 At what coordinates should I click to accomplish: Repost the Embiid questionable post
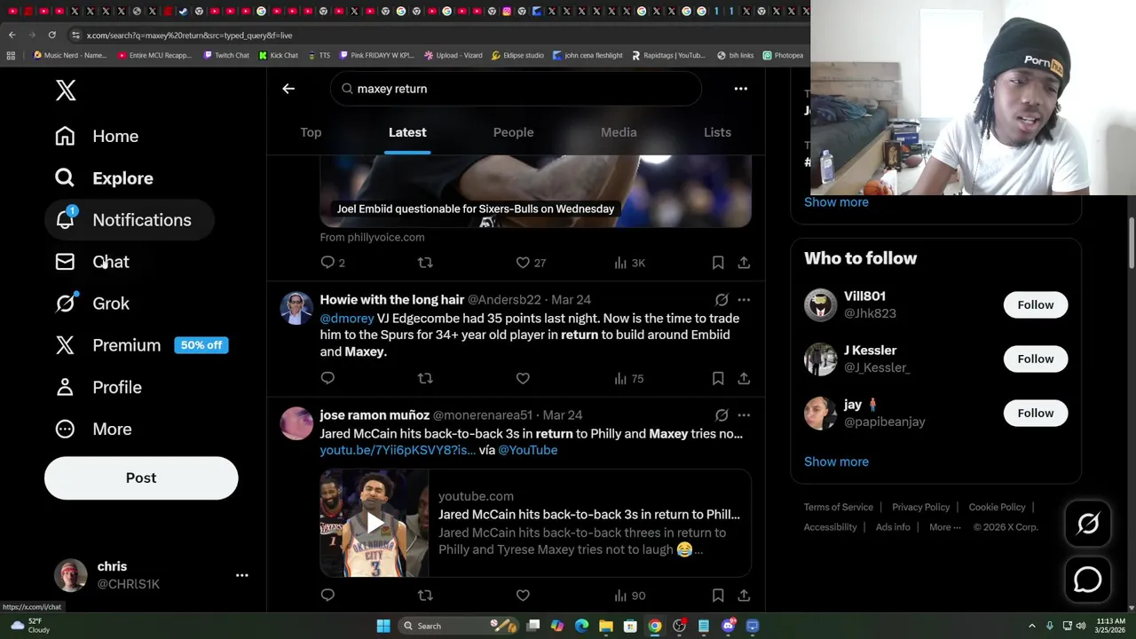(425, 263)
